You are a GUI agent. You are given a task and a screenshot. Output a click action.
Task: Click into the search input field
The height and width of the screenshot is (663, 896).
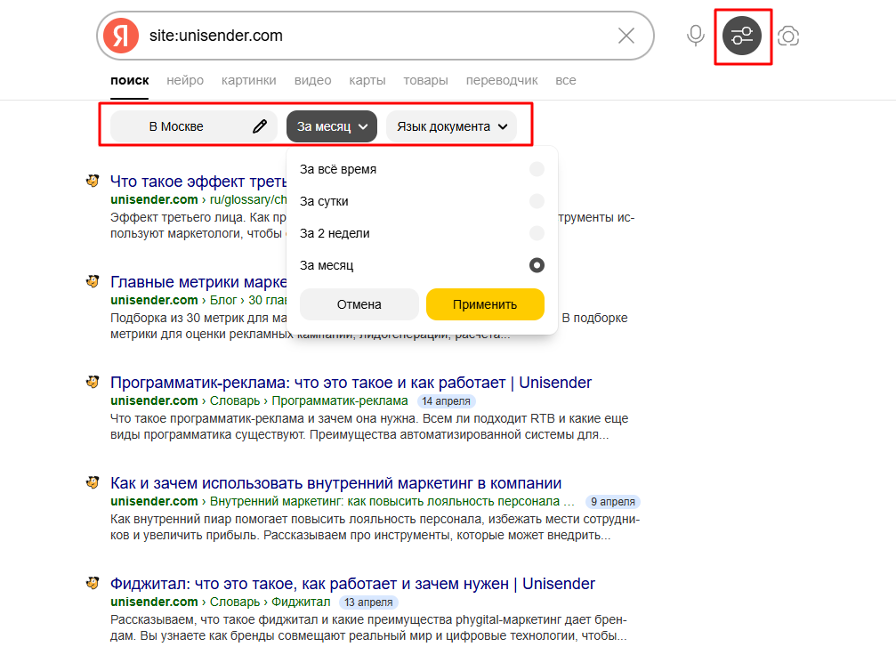pos(377,36)
